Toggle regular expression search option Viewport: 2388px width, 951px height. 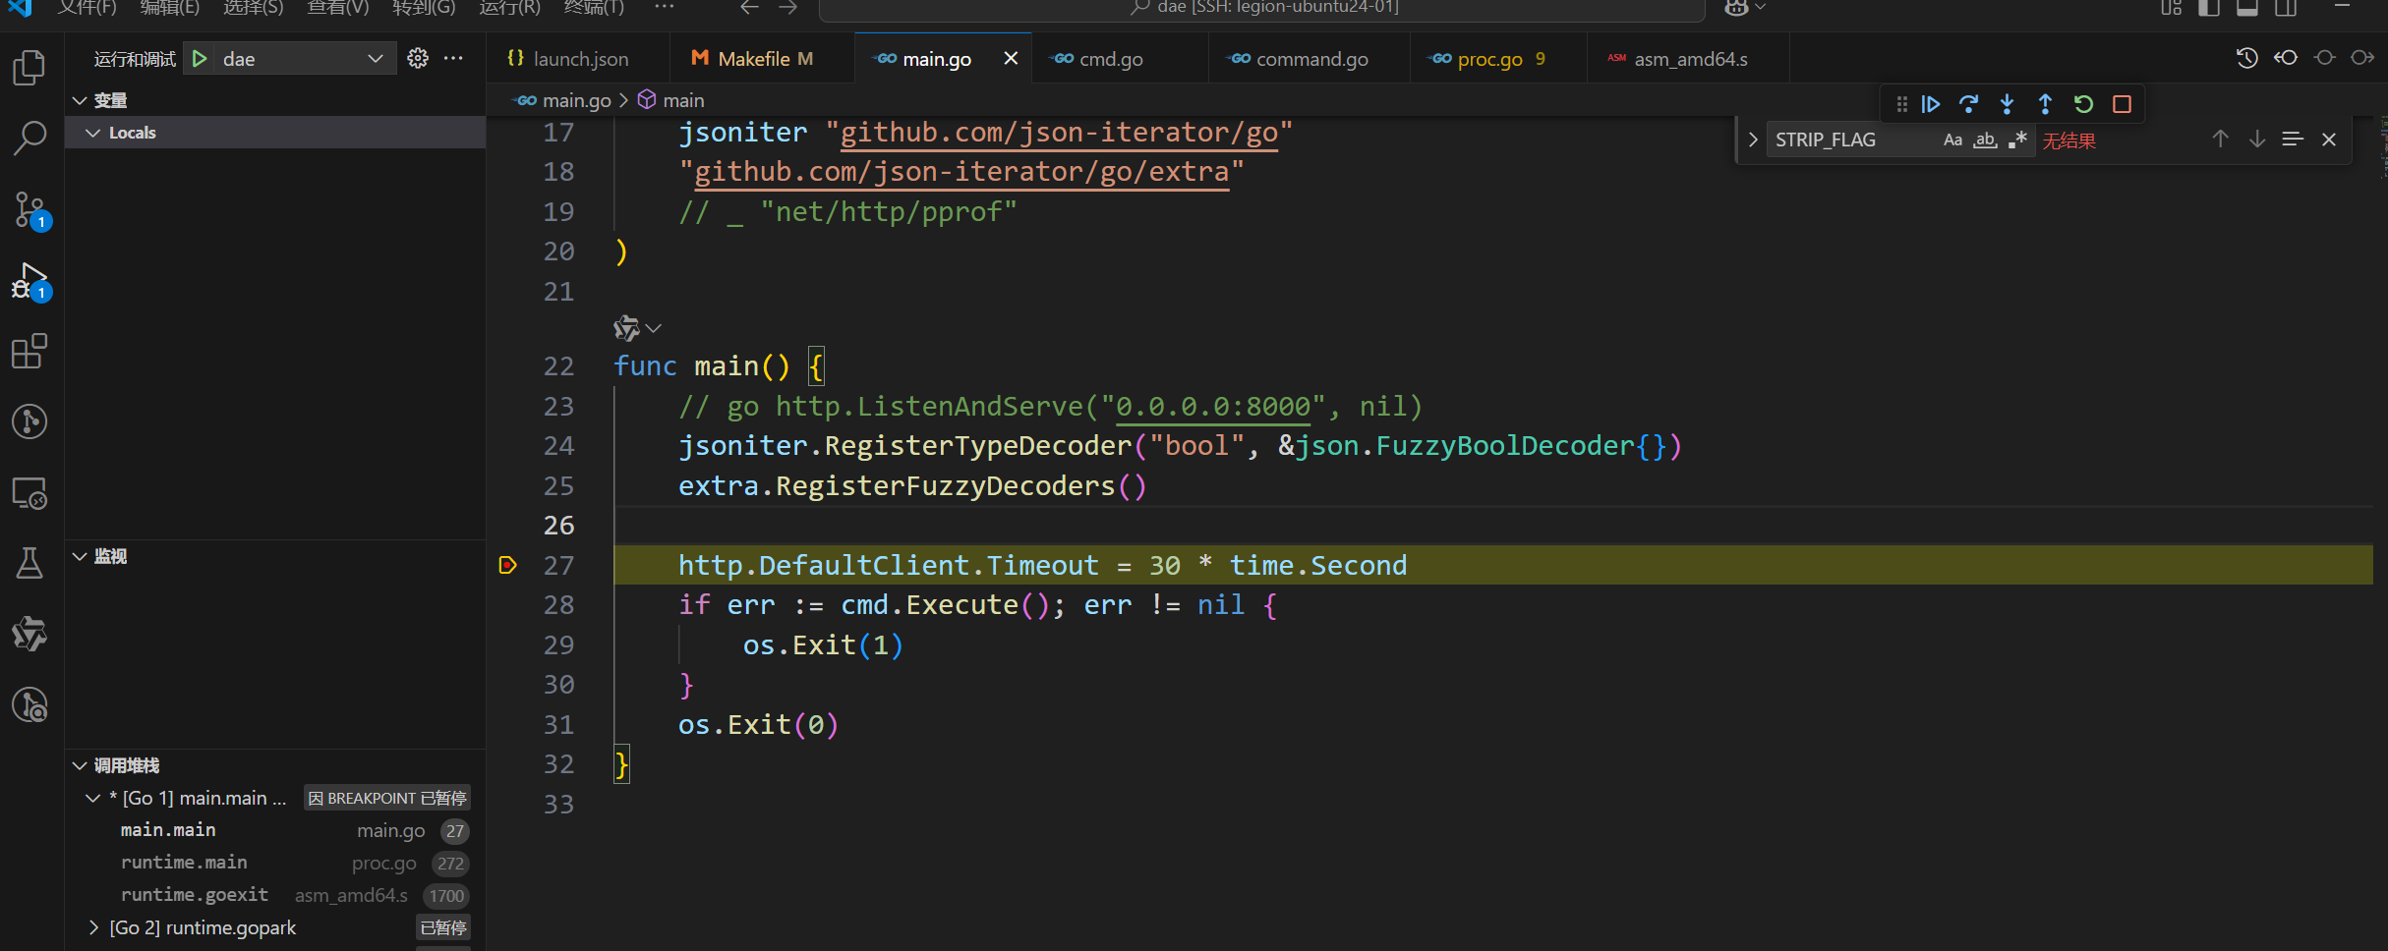coord(2017,140)
